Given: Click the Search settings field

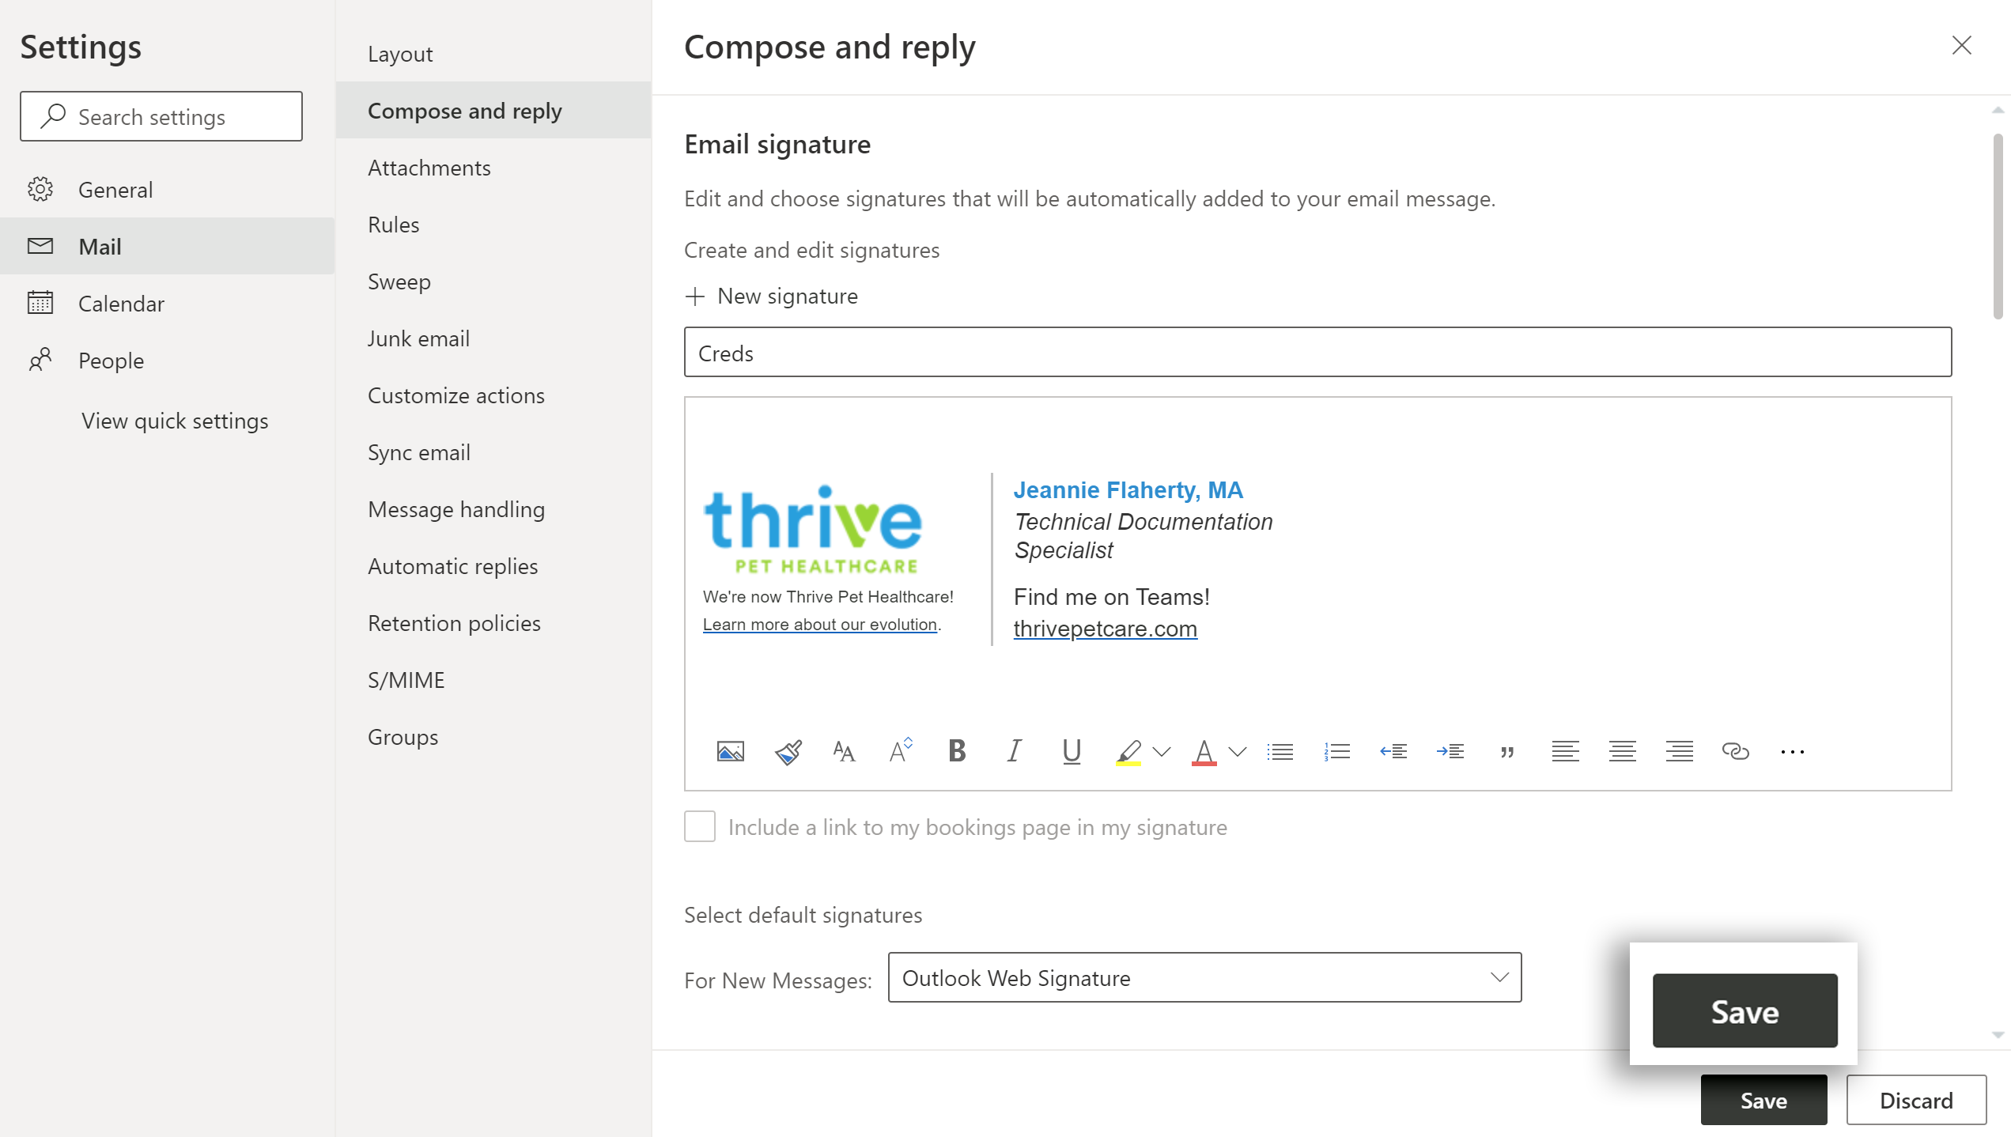Looking at the screenshot, I should click(x=161, y=117).
